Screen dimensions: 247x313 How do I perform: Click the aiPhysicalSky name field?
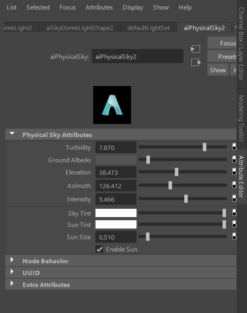coord(137,56)
